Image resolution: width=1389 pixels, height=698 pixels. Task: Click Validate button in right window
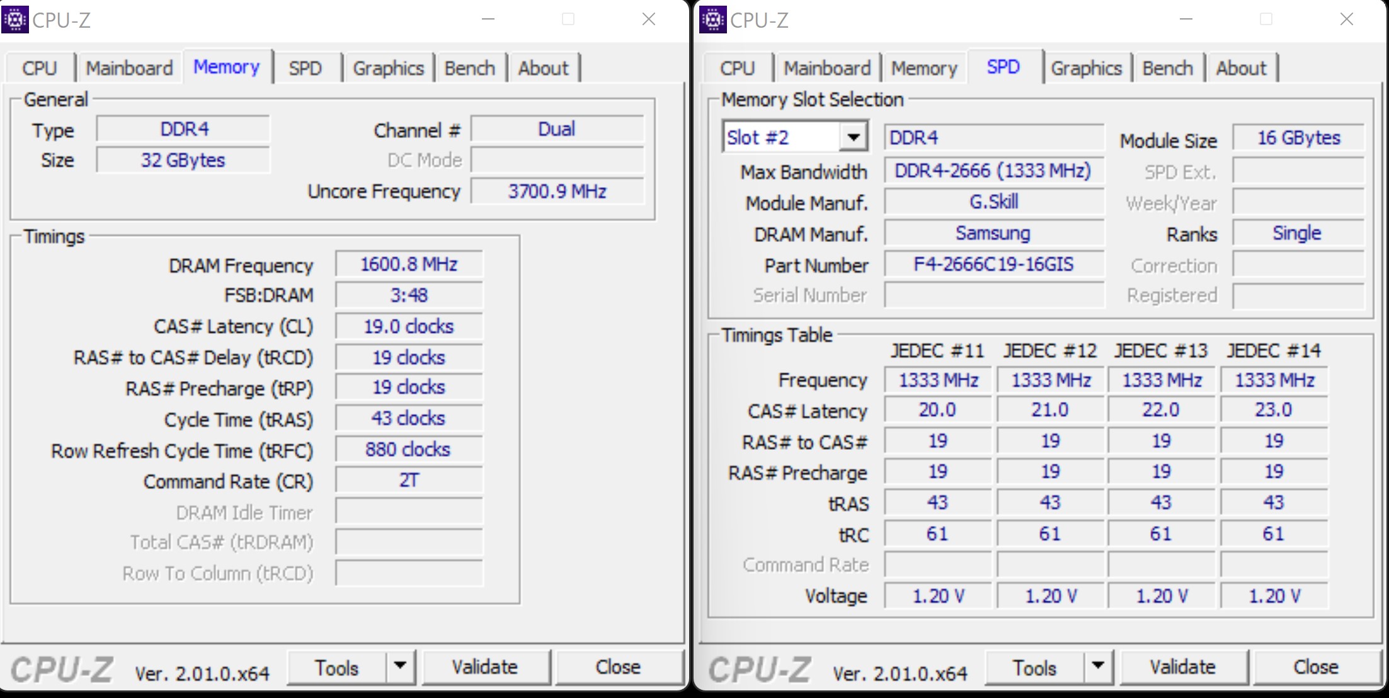click(x=1182, y=667)
